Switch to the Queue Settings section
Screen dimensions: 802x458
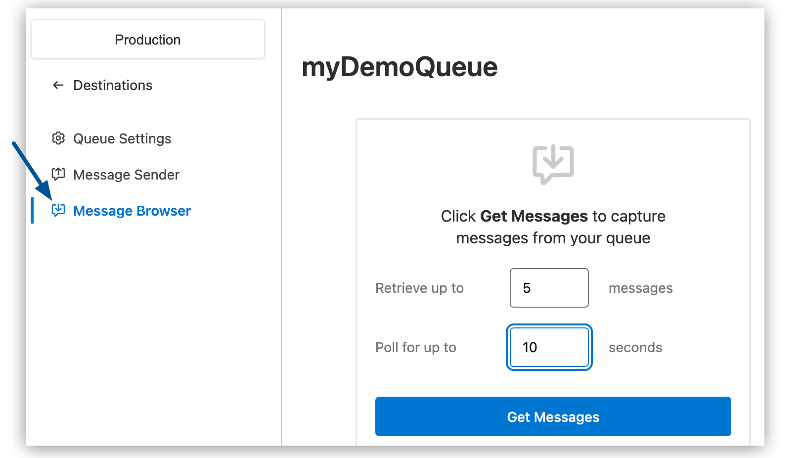122,138
